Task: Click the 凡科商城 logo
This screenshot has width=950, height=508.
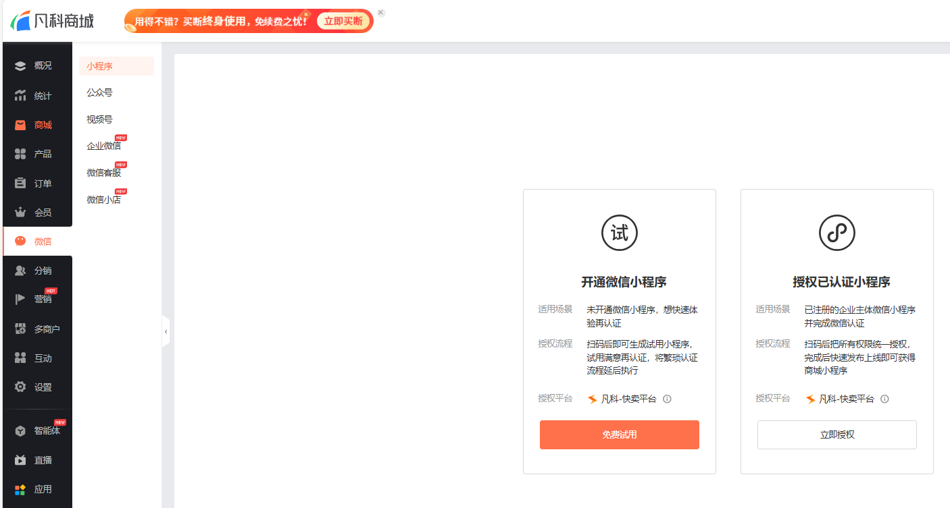Action: pos(52,21)
